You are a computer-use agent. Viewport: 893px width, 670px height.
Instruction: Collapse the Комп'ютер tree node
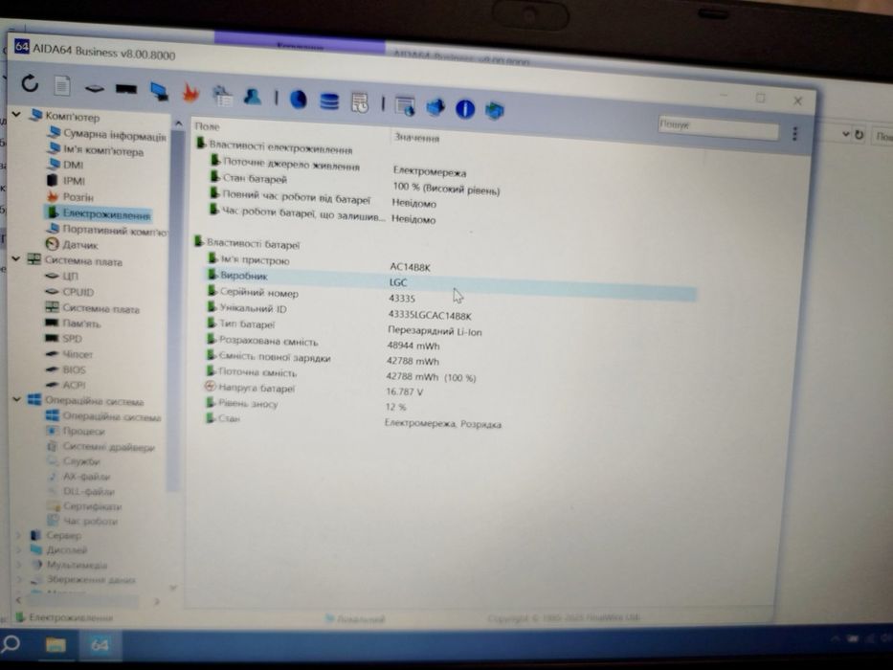(x=16, y=115)
